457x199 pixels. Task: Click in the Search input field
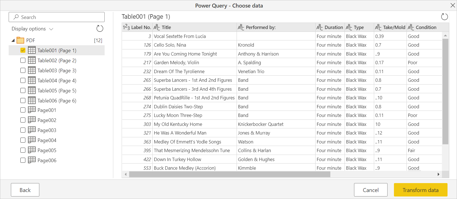coord(57,17)
